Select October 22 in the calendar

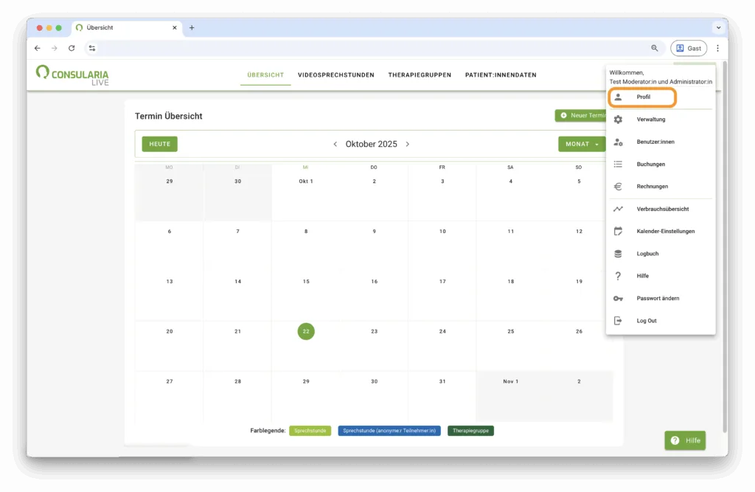click(306, 332)
